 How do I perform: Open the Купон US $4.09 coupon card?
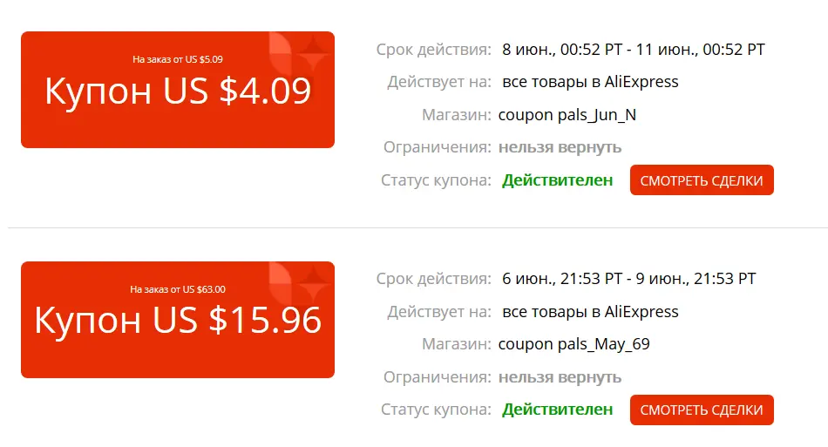[x=178, y=90]
